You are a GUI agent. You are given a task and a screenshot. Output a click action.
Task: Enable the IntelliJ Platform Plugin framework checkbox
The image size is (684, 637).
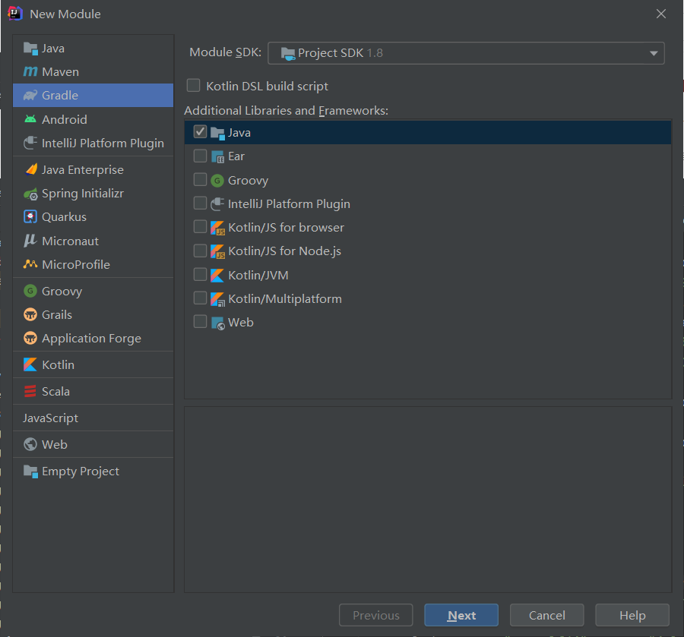click(200, 203)
